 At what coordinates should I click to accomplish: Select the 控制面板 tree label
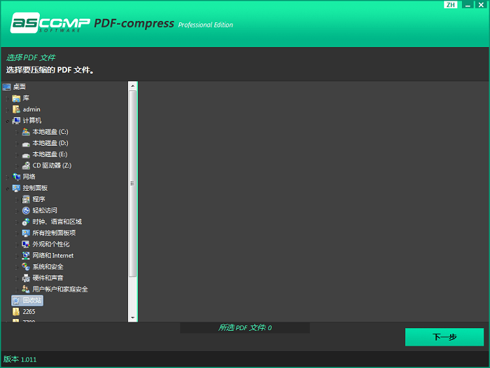coord(35,189)
